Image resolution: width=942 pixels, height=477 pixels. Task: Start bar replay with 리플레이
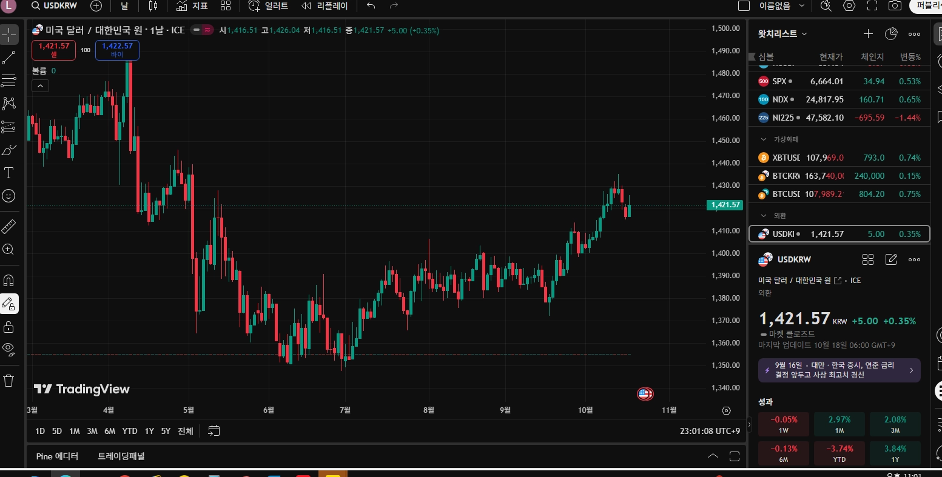pyautogui.click(x=325, y=5)
